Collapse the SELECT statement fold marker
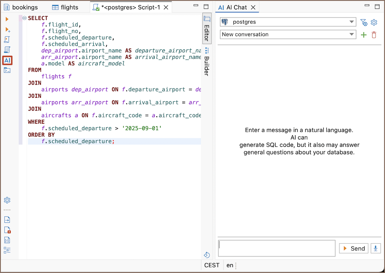385x273 pixels. 24,18
